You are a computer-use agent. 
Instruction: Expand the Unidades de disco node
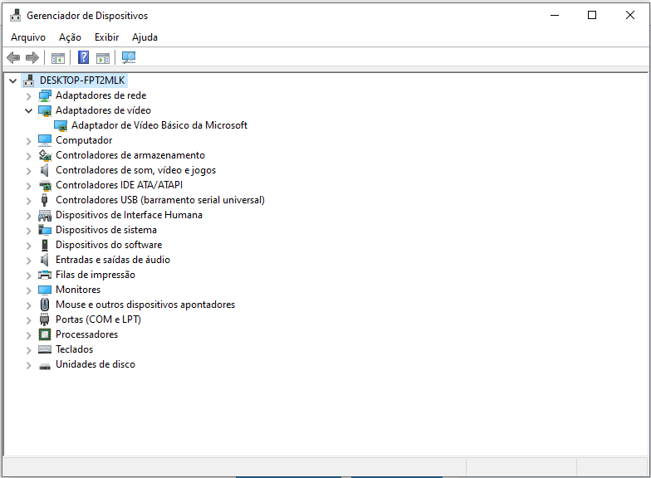coord(28,365)
